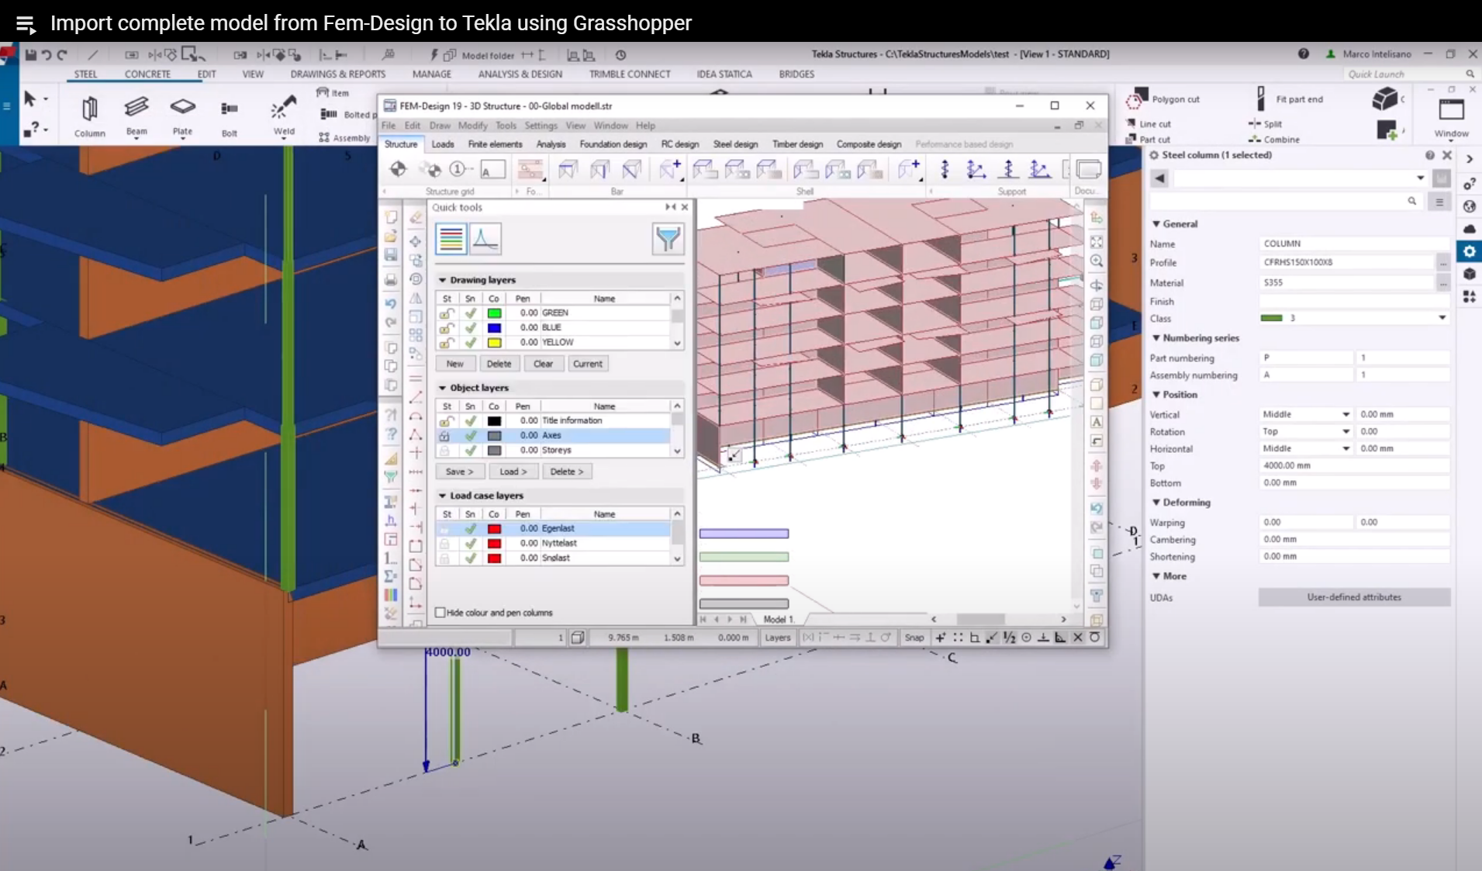This screenshot has width=1482, height=871.
Task: Click the Combine tool icon
Action: (x=1254, y=140)
